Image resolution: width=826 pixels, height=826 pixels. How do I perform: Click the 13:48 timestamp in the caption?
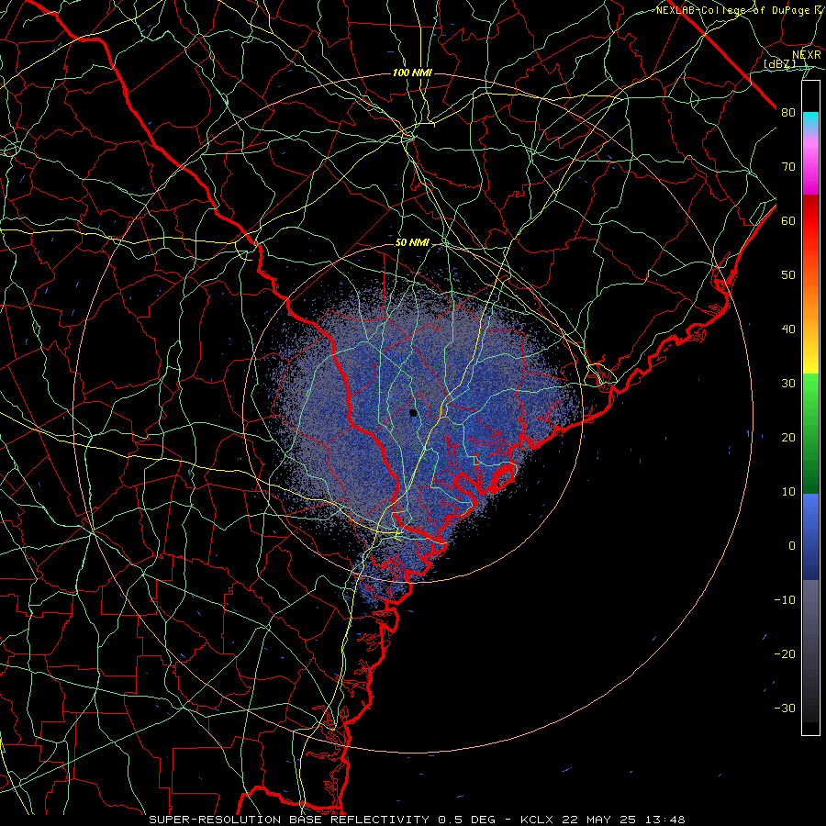[x=667, y=820]
